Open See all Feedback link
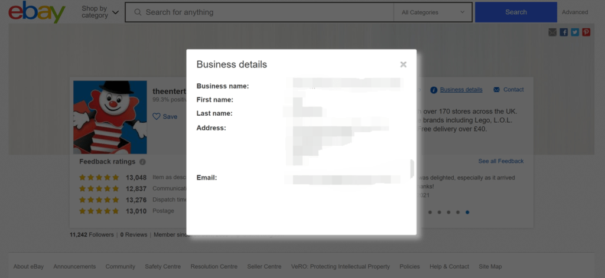This screenshot has width=605, height=278. pyautogui.click(x=500, y=161)
